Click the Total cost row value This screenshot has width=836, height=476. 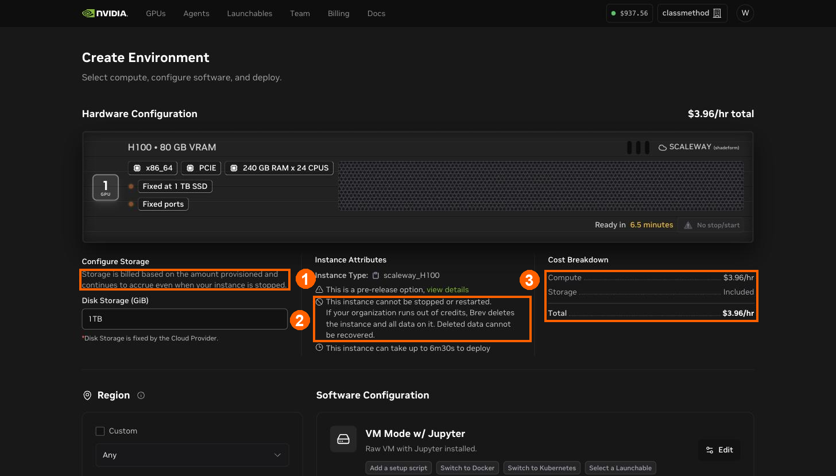(x=738, y=314)
